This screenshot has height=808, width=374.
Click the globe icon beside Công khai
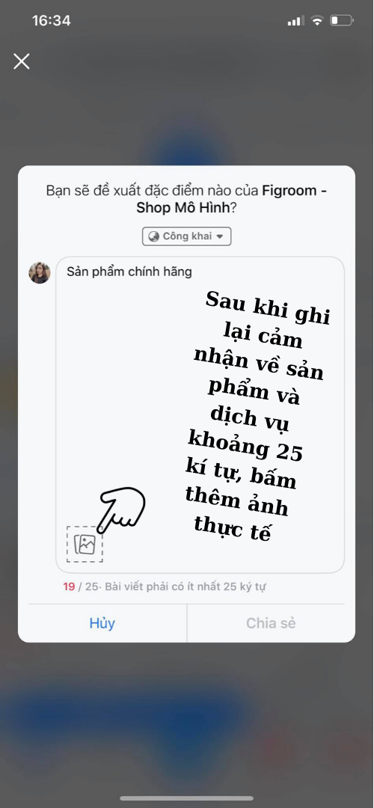click(x=153, y=236)
